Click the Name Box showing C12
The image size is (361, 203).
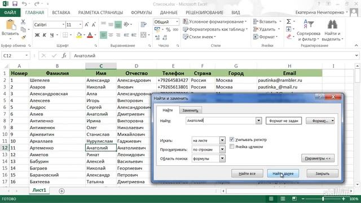14,56
